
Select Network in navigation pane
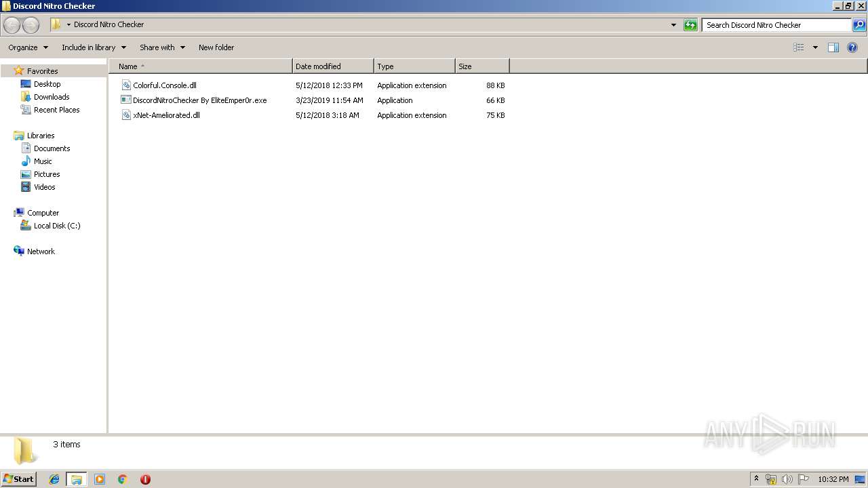(41, 251)
